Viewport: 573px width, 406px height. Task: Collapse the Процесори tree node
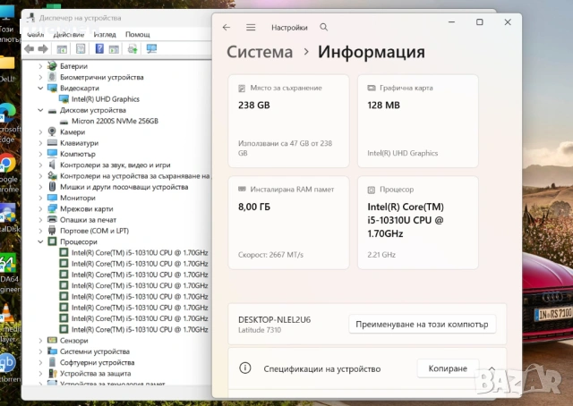pyautogui.click(x=40, y=241)
